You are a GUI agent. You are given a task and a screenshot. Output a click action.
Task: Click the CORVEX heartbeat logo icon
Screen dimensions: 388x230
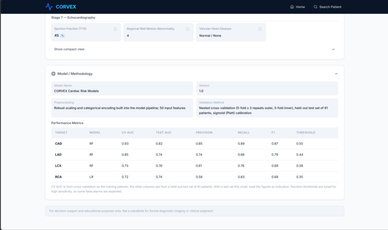[49, 7]
